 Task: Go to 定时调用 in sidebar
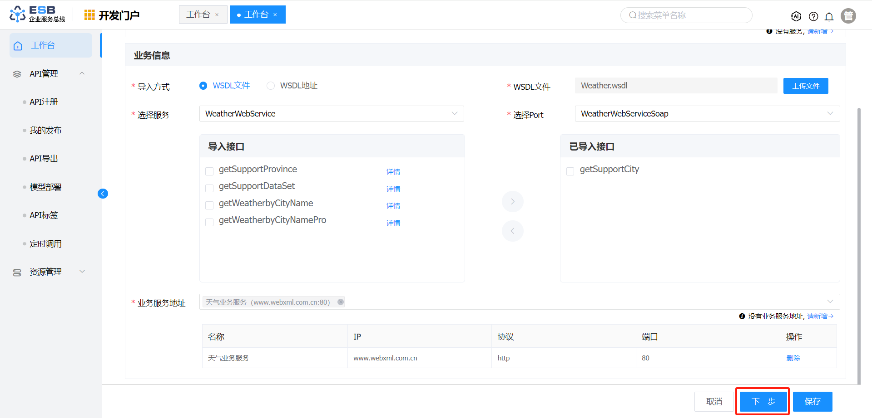[x=45, y=244]
